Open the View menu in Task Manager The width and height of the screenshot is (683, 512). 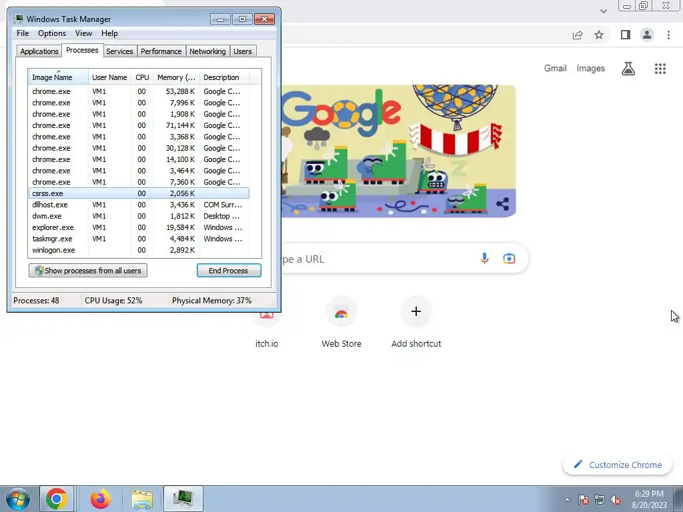click(83, 33)
